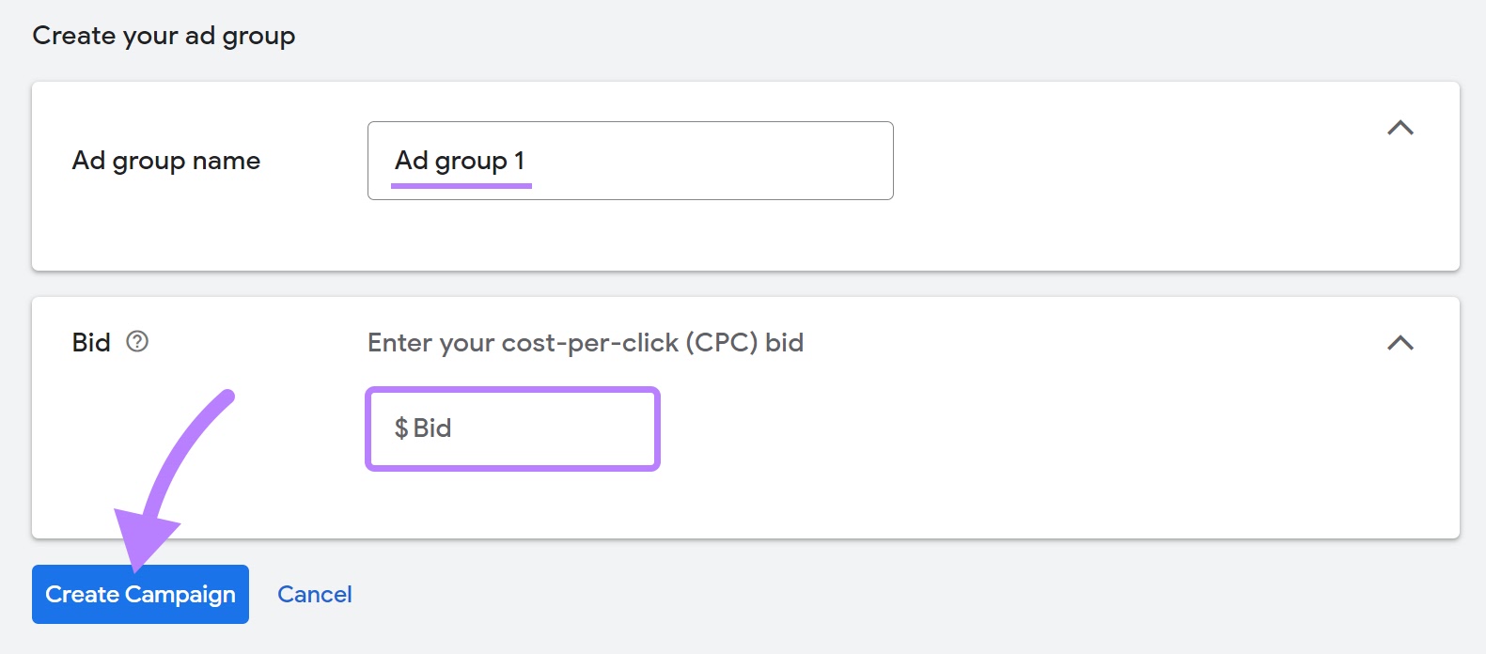
Task: Click Create Campaign
Action: pos(139,594)
